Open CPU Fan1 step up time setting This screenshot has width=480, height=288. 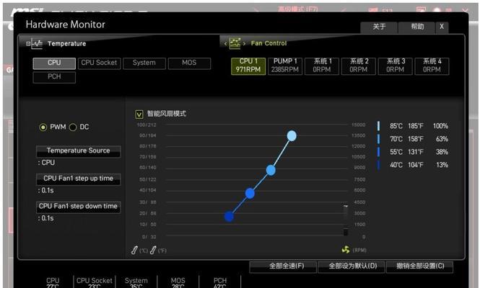(79, 179)
